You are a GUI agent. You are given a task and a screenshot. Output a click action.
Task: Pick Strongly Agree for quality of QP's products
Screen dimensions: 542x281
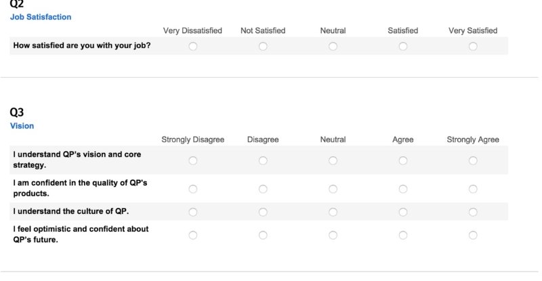click(x=473, y=189)
